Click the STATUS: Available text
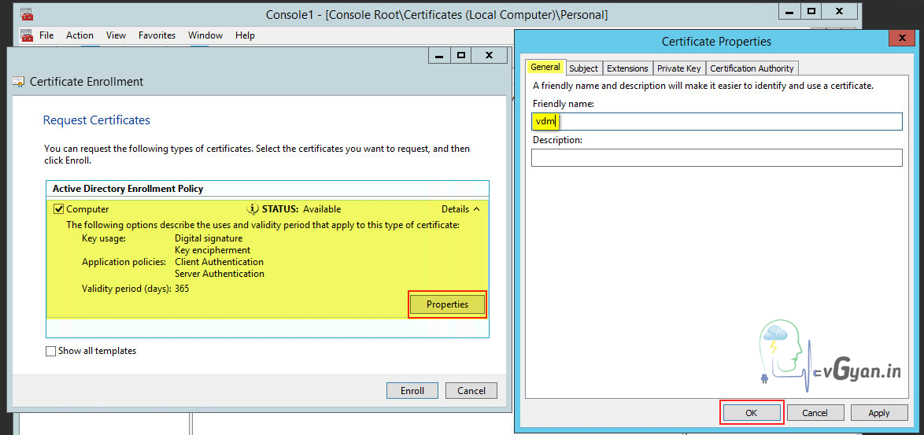 point(301,209)
